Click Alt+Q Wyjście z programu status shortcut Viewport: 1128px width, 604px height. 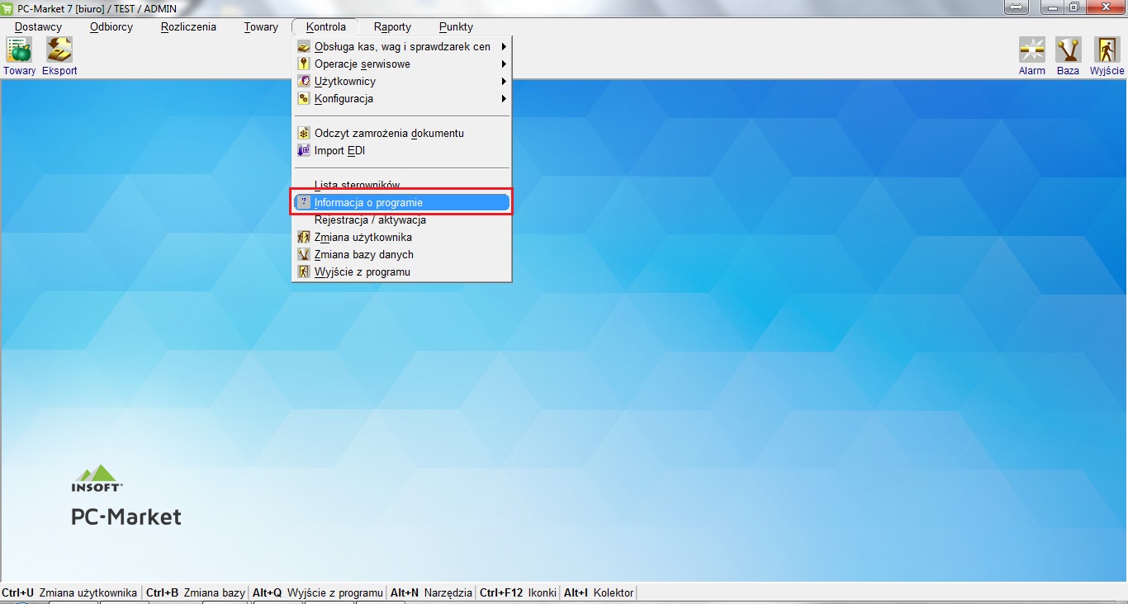click(318, 592)
